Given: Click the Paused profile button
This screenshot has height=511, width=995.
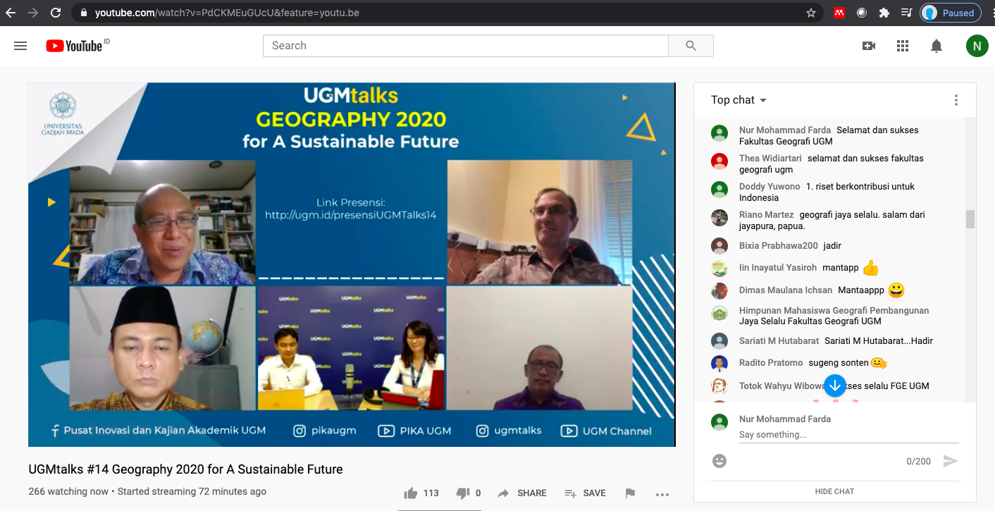Looking at the screenshot, I should click(951, 13).
